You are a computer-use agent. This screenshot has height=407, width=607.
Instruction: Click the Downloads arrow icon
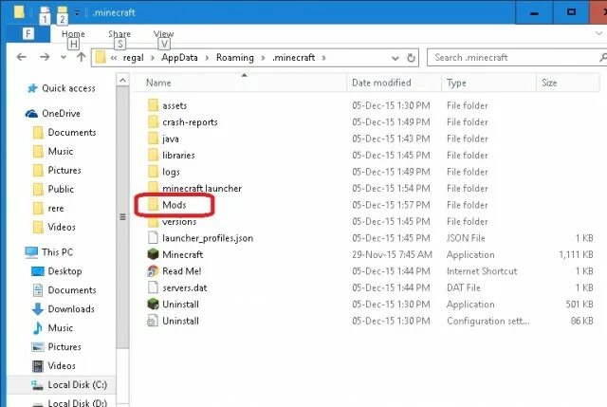(x=38, y=309)
